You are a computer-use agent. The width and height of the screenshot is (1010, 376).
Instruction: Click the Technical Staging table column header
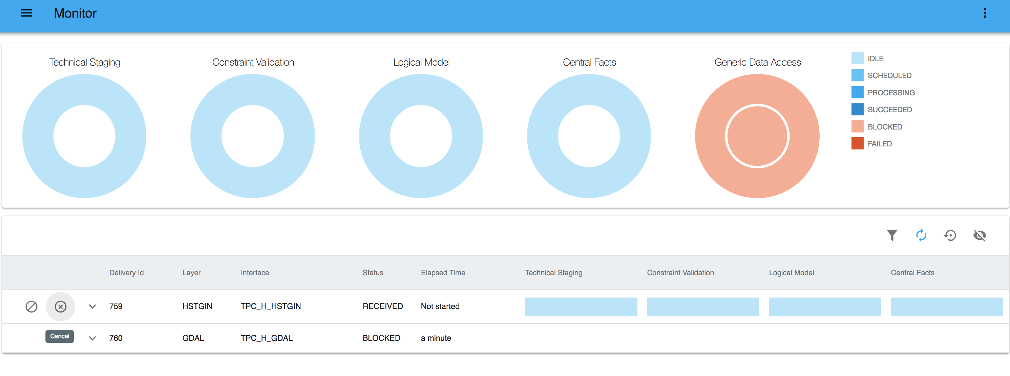(554, 273)
